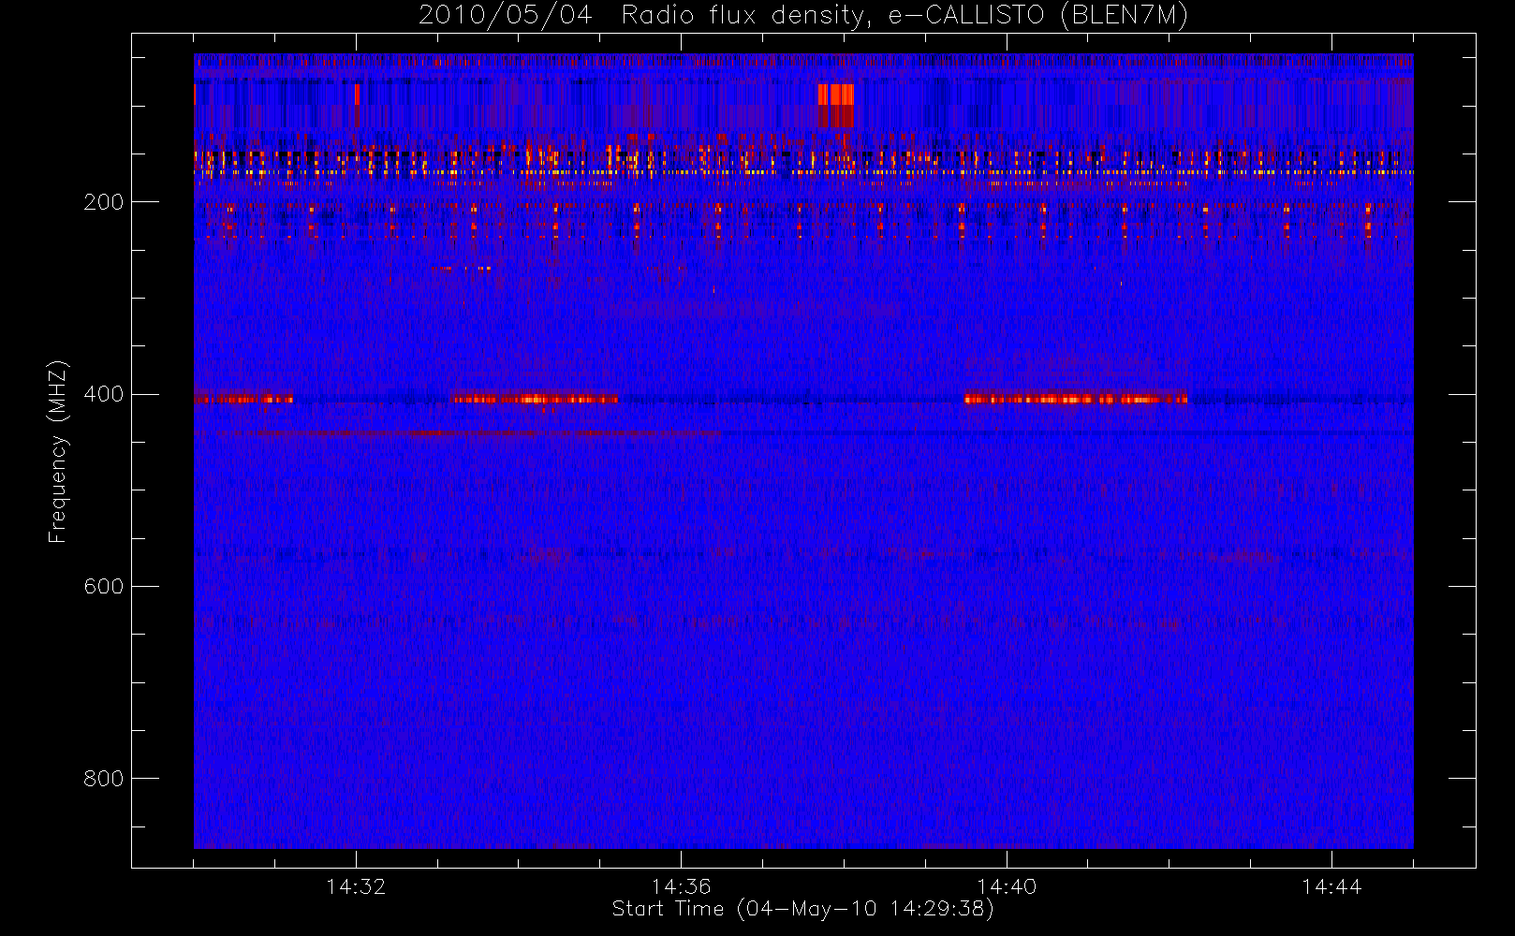Click the 600 frequency tick label
This screenshot has width=1515, height=936.
click(103, 587)
